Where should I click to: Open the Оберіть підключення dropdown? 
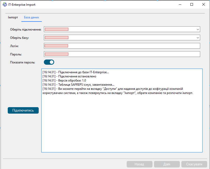[122, 29]
